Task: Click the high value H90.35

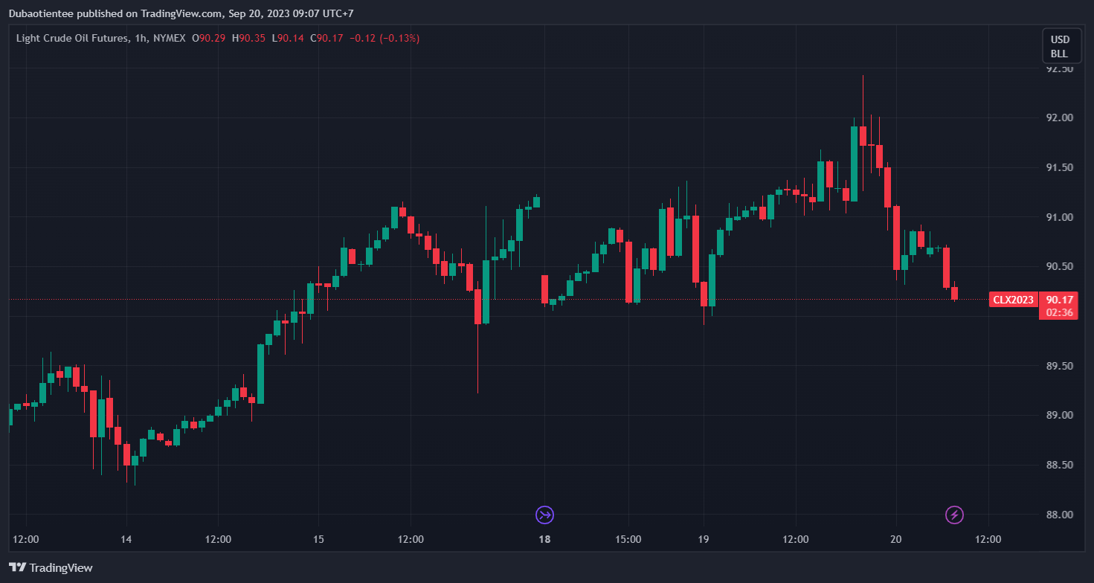Action: click(x=248, y=38)
